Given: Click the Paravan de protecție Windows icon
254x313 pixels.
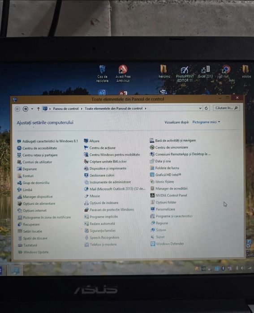Looking at the screenshot, I should (86, 210).
